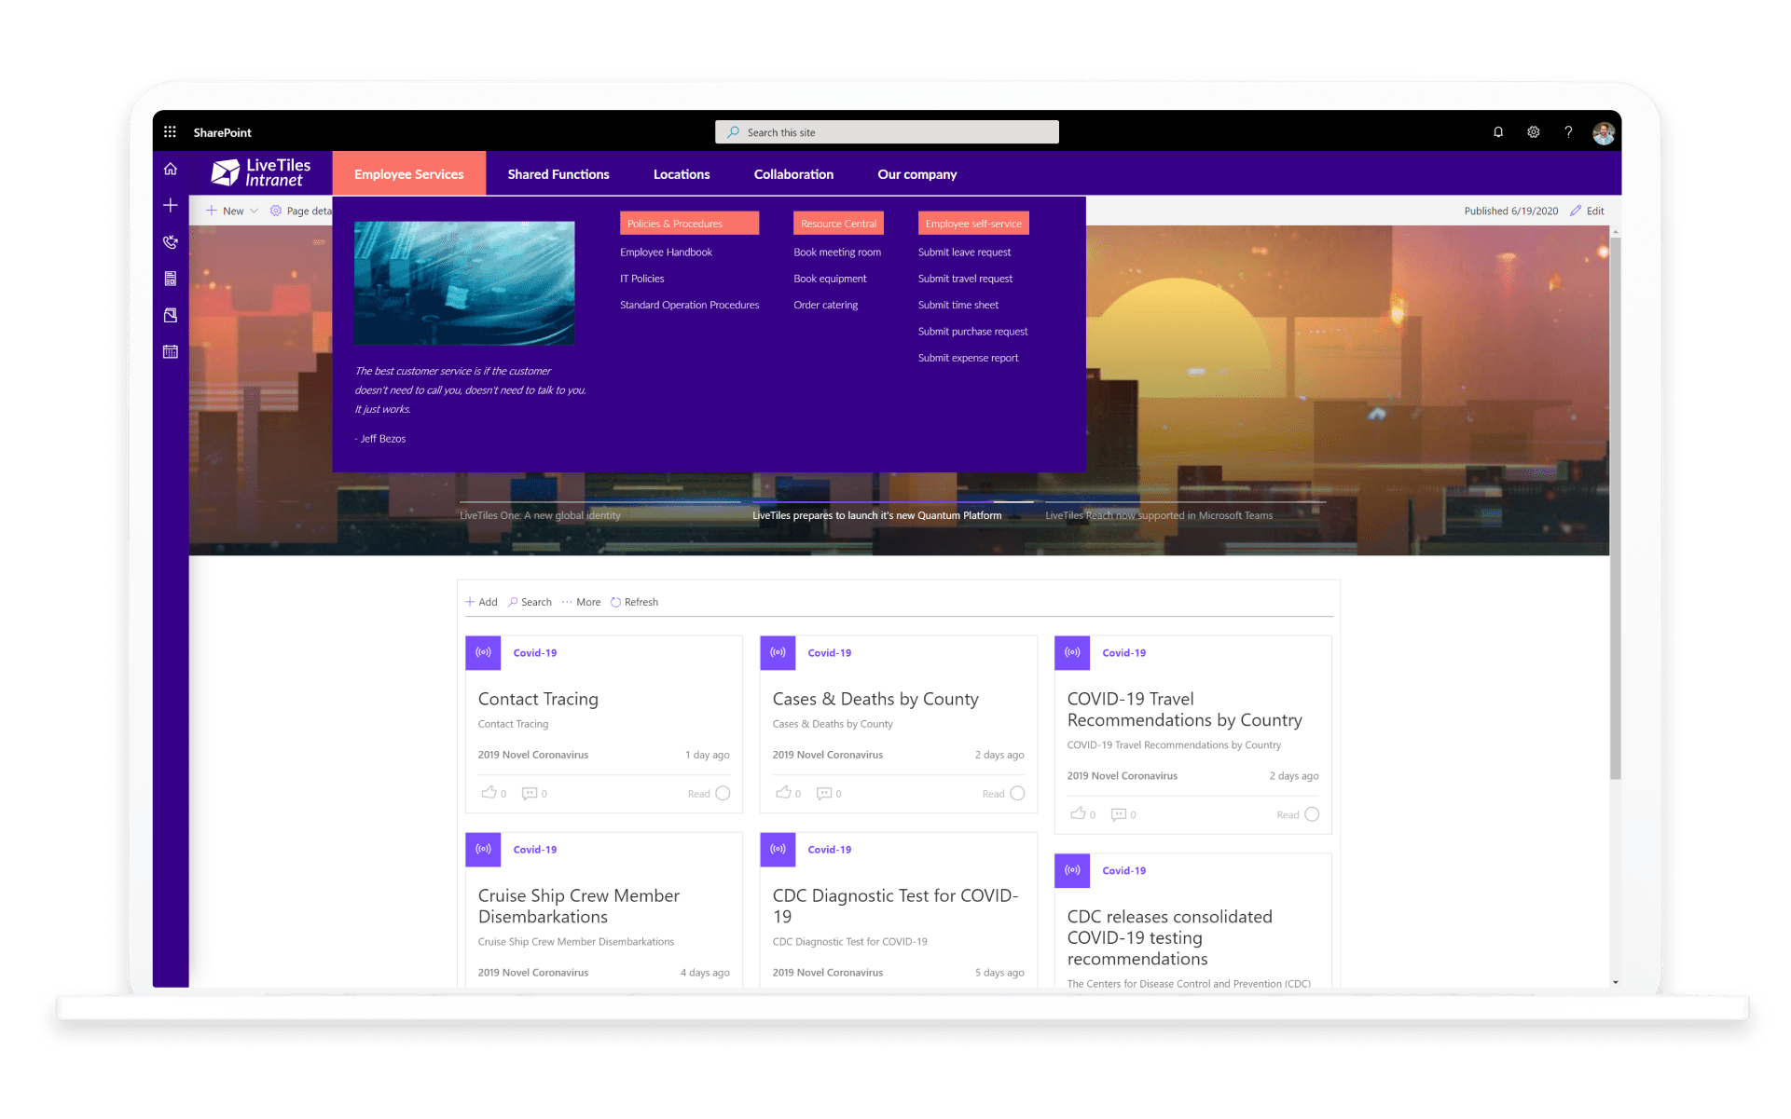This screenshot has width=1791, height=1119.
Task: Open comments on Cases & Deaths by County
Action: 823,793
